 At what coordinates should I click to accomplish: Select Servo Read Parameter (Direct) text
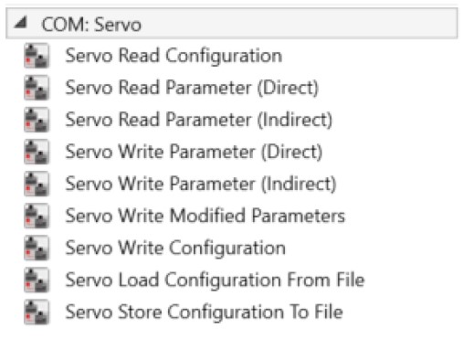[192, 89]
